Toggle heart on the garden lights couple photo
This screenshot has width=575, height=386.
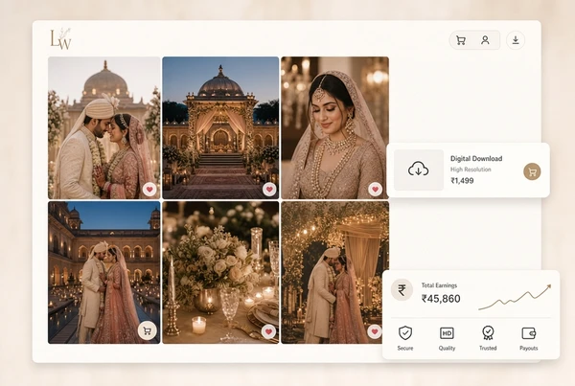tap(375, 331)
